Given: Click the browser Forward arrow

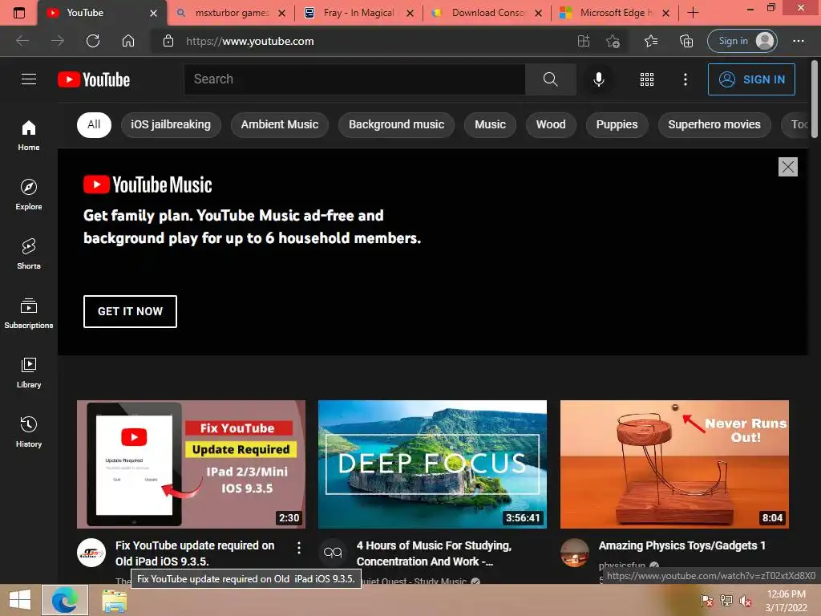Looking at the screenshot, I should [x=58, y=41].
